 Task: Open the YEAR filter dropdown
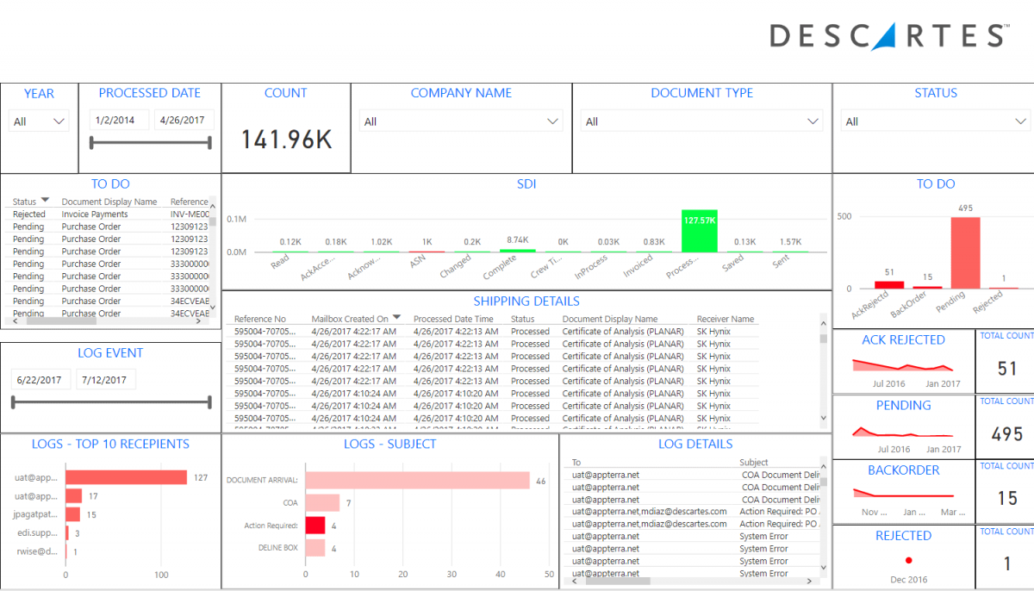coord(39,121)
